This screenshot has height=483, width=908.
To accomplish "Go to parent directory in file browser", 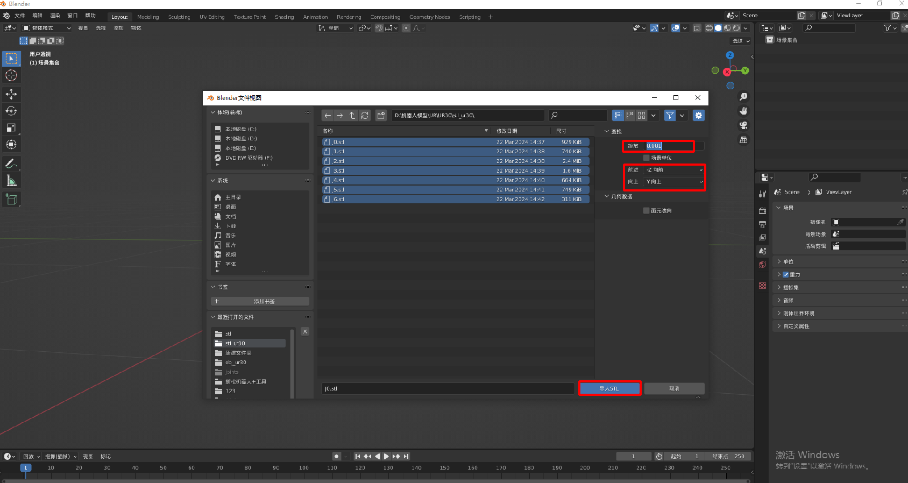I will [x=352, y=115].
